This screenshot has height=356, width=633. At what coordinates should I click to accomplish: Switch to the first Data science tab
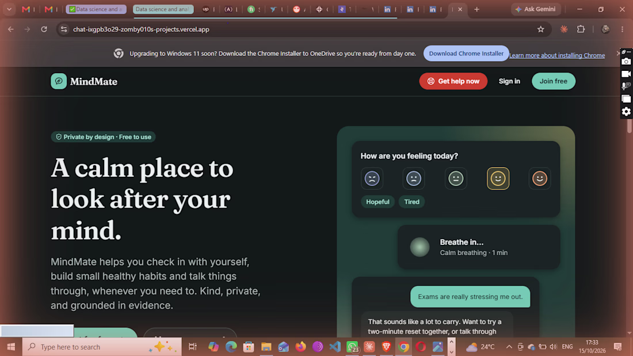point(96,9)
